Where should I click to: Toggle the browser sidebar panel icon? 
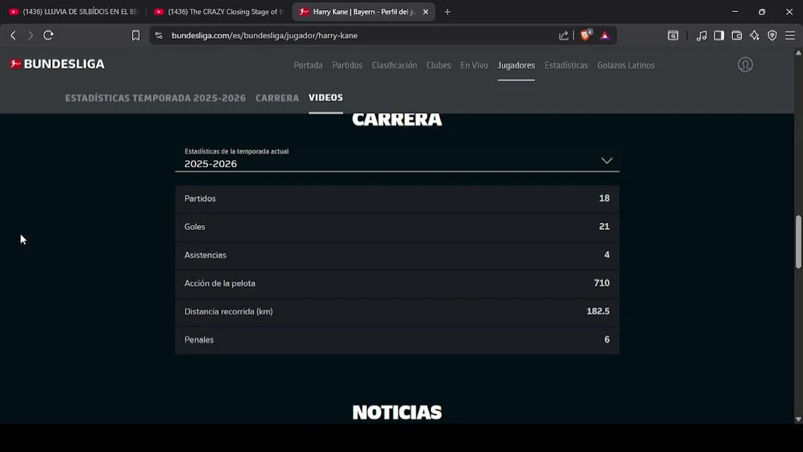[719, 36]
